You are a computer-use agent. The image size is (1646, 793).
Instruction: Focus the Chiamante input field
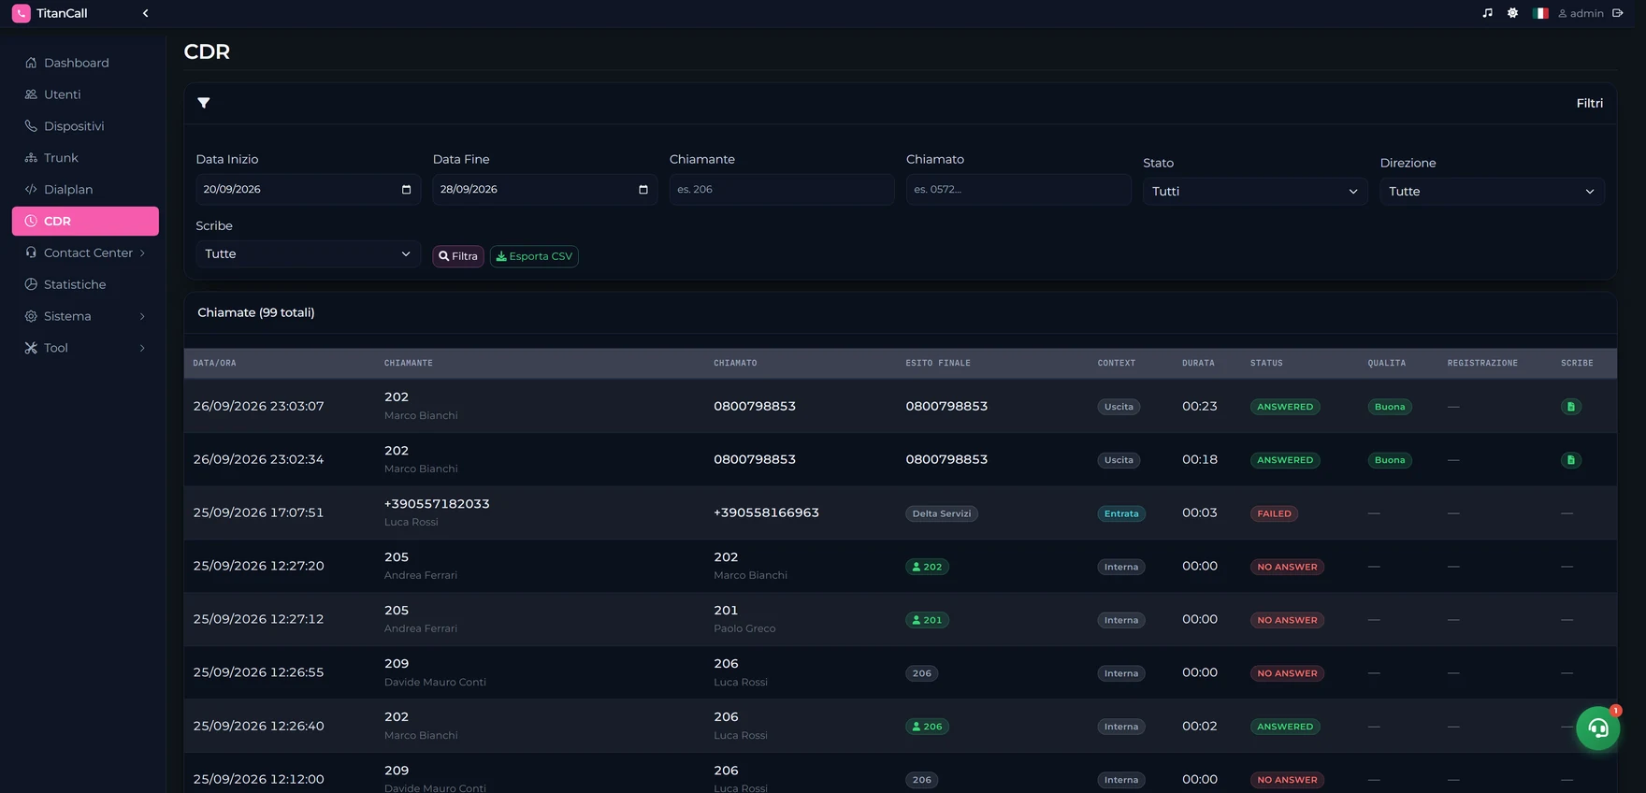(x=782, y=190)
